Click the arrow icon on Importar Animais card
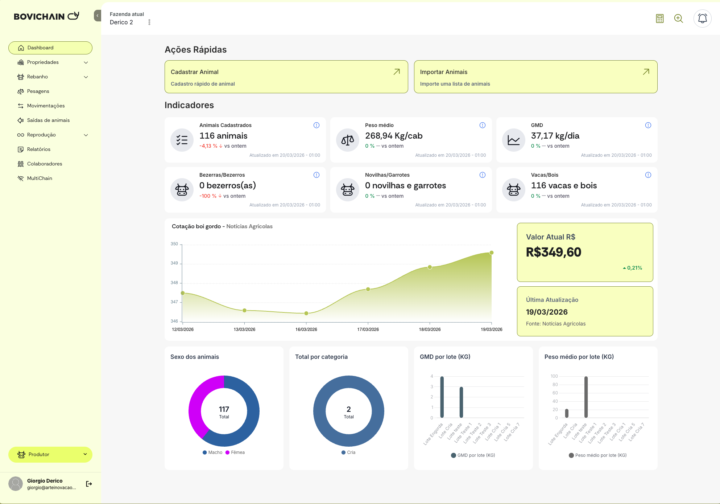720x504 pixels. 646,72
